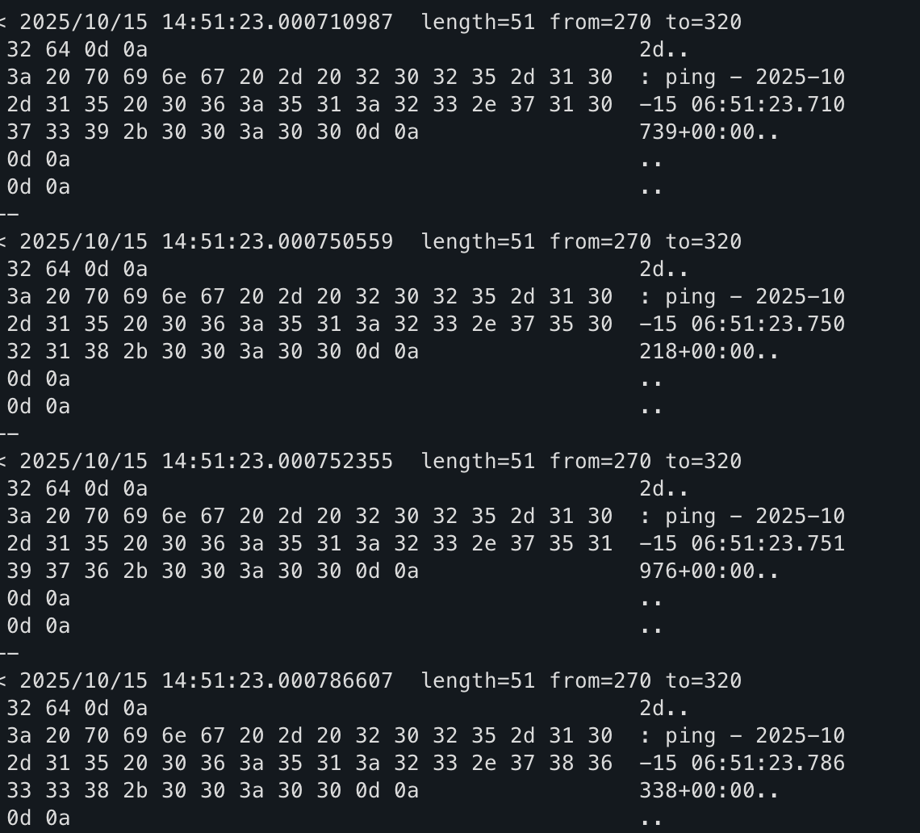Click the ASCII text "739+00:00.."
This screenshot has height=833, width=920.
point(709,132)
